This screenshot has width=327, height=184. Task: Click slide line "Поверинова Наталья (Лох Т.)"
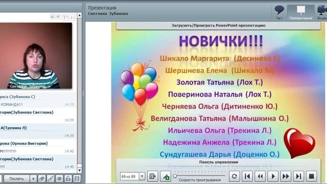click(220, 95)
